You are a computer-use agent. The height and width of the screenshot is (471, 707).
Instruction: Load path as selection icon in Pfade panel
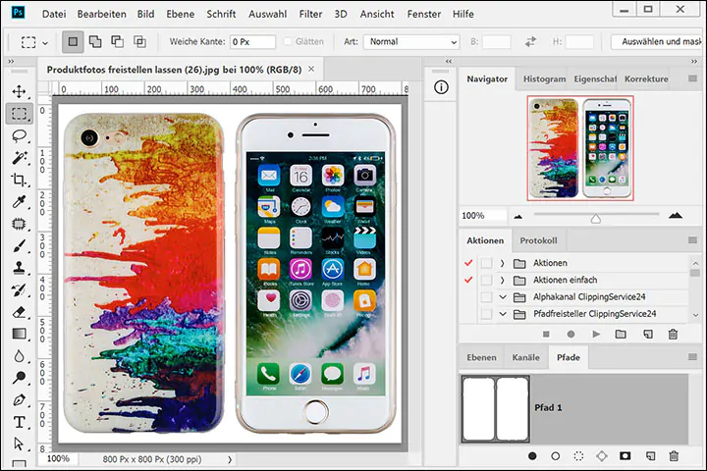point(579,456)
